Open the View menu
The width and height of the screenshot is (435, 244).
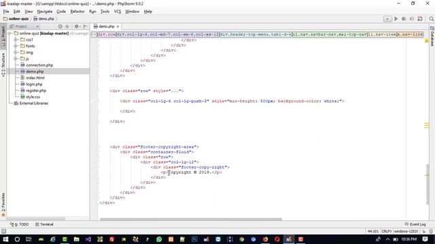point(29,12)
